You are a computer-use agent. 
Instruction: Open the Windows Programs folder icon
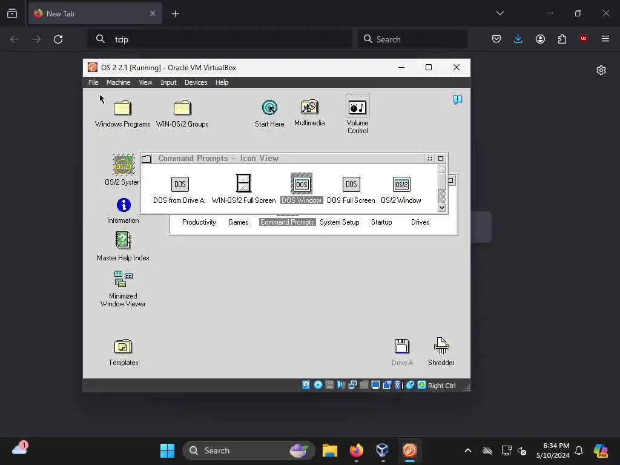point(122,108)
